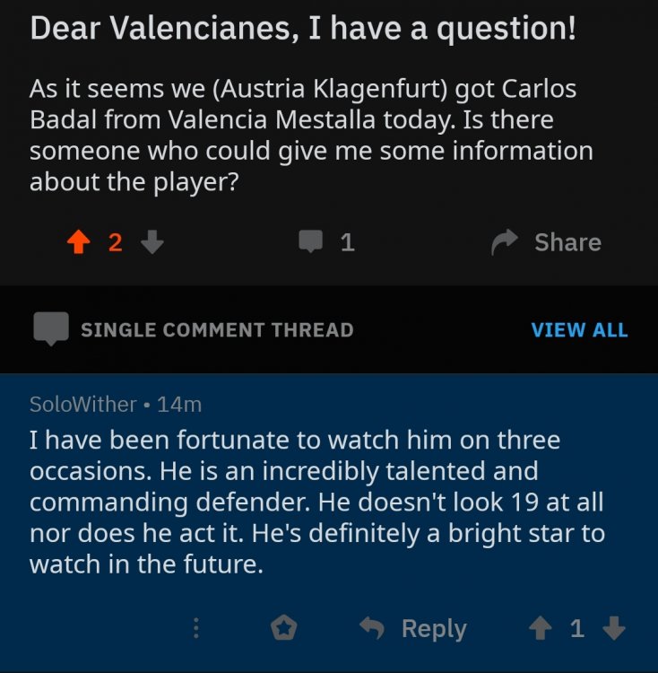658x673 pixels.
Task: Tap the post body about Austria Klagenfurt
Action: click(x=311, y=135)
